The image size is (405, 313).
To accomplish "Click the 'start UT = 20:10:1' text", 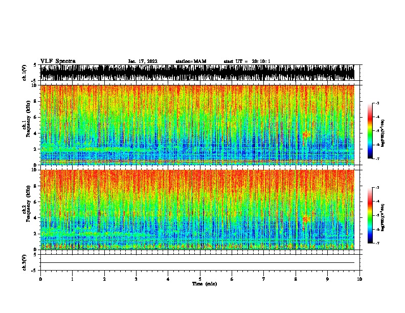I will coord(247,61).
